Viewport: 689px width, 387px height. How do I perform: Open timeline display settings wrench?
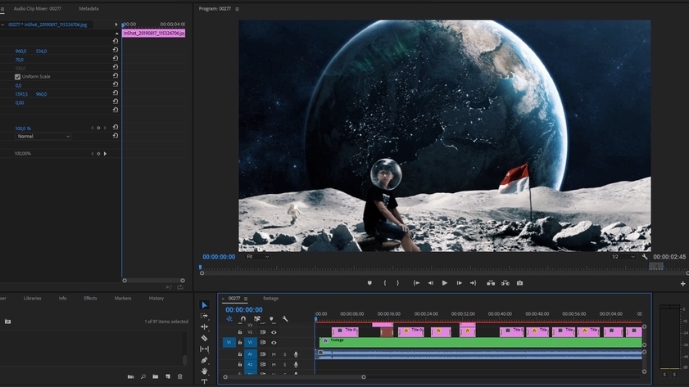pyautogui.click(x=285, y=319)
